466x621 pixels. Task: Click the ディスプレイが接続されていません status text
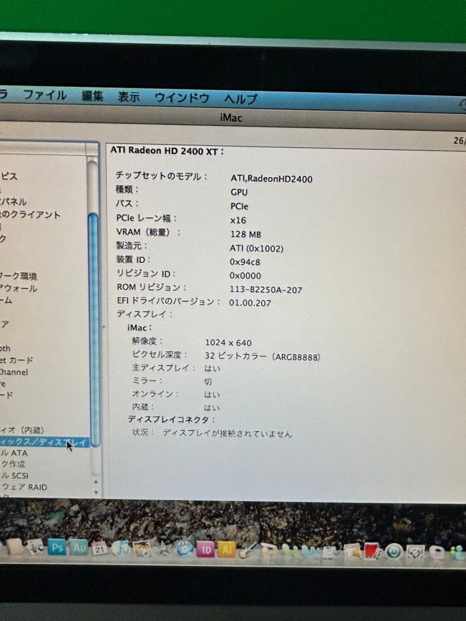click(227, 434)
